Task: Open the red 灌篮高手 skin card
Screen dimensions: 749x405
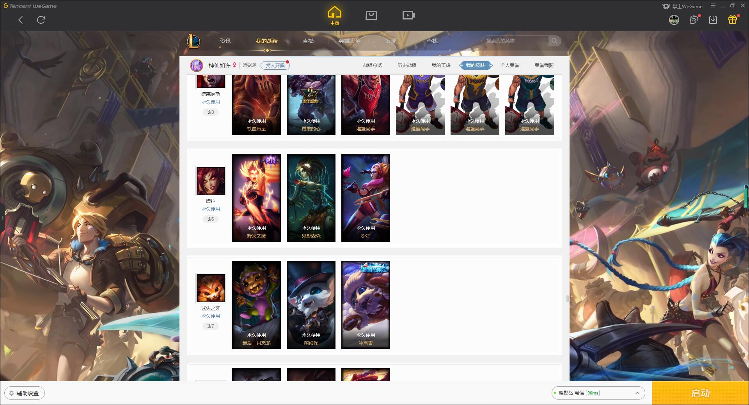Action: (366, 105)
